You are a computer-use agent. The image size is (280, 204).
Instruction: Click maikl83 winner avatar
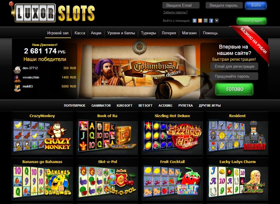17,88
